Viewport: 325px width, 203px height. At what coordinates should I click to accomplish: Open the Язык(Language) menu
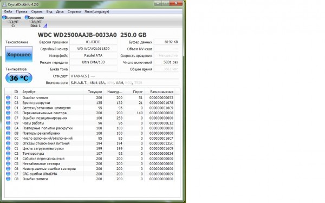point(96,11)
